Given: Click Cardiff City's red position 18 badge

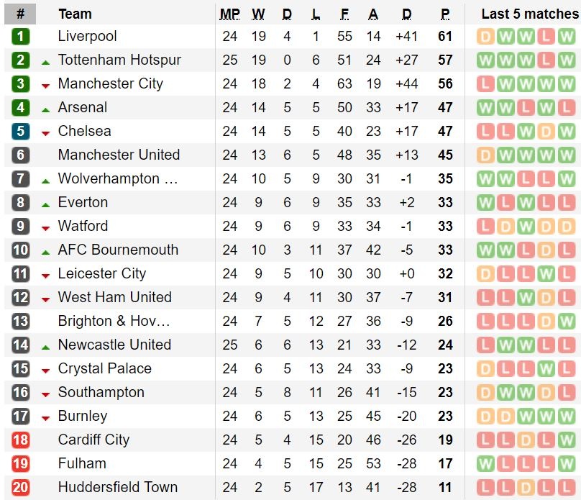Looking at the screenshot, I should (20, 440).
